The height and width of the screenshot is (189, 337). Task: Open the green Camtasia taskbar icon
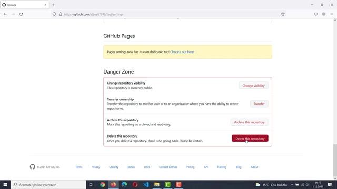click(x=168, y=184)
